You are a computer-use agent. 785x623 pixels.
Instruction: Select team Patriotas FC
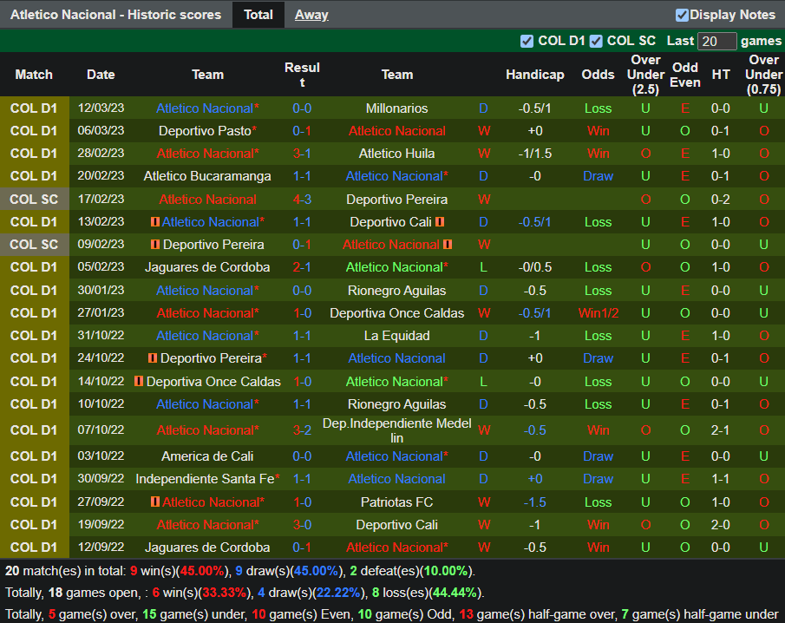(396, 502)
